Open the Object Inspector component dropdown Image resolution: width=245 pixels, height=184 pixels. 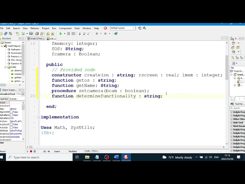[23, 94]
